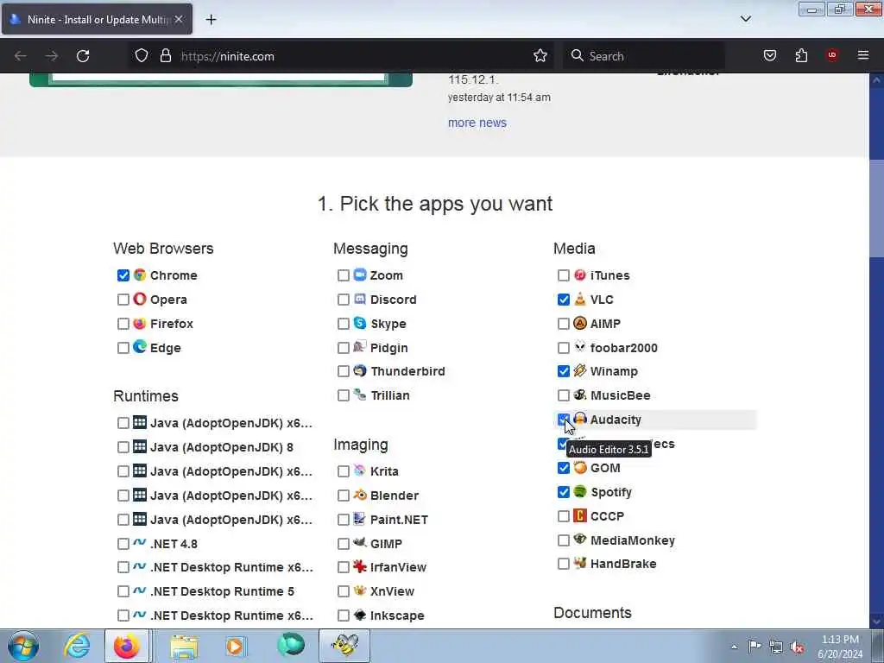Uncheck the Winamp checkbox
This screenshot has width=884, height=663.
pyautogui.click(x=563, y=371)
